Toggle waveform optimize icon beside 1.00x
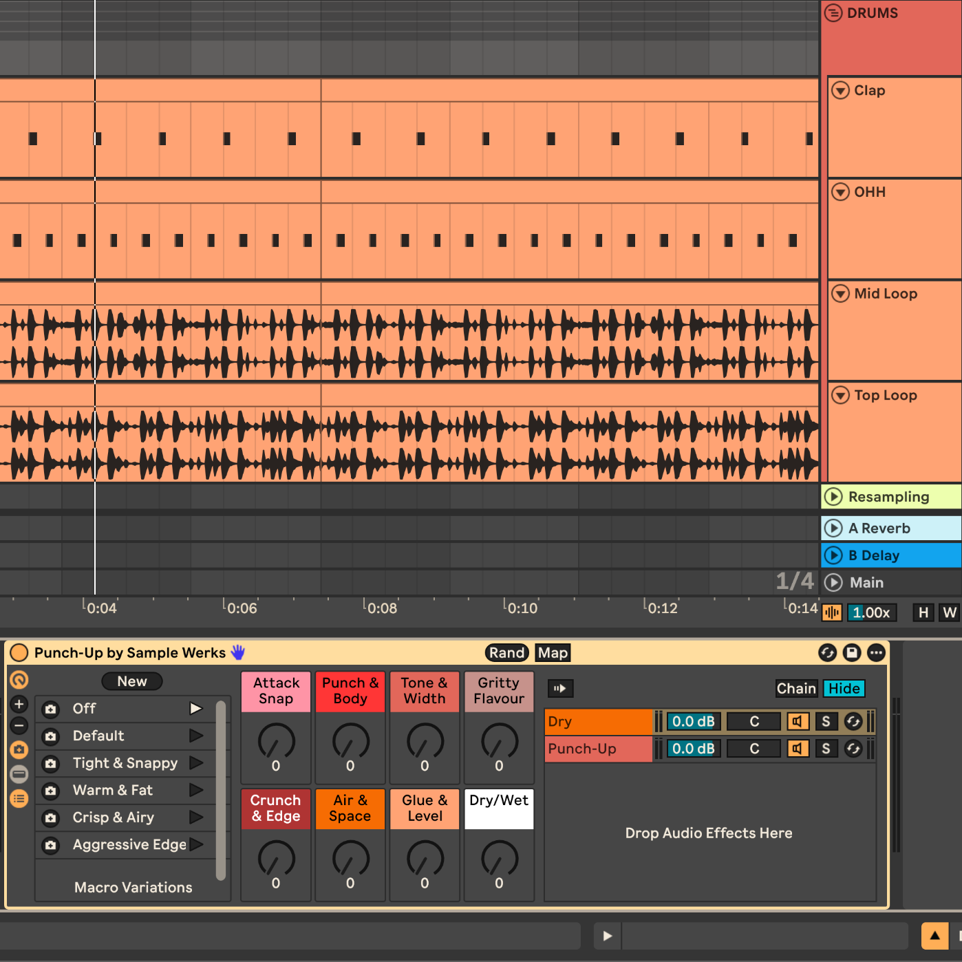The image size is (962, 962). 832,612
